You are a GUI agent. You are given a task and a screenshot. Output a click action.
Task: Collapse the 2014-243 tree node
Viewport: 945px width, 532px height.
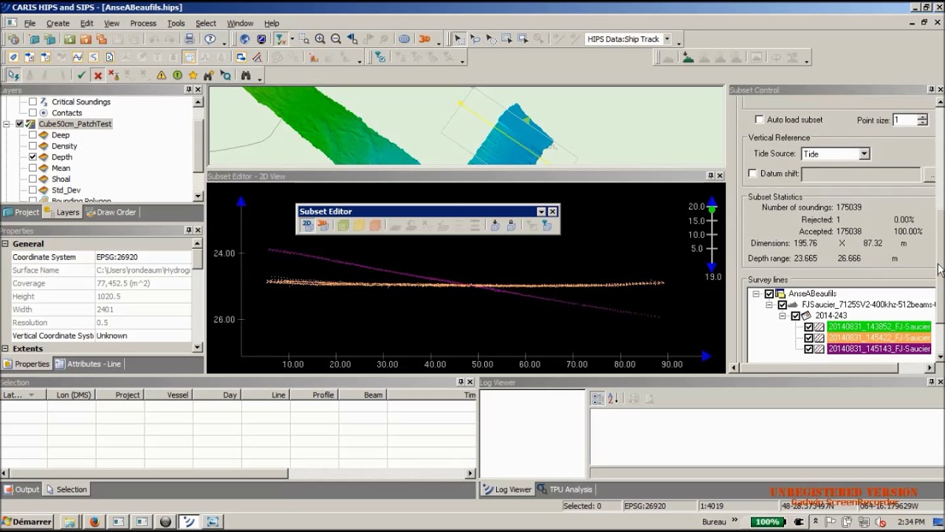click(x=783, y=316)
